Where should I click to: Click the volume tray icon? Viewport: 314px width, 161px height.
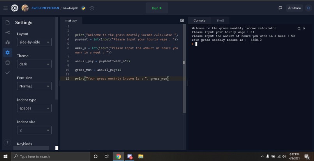(284, 156)
